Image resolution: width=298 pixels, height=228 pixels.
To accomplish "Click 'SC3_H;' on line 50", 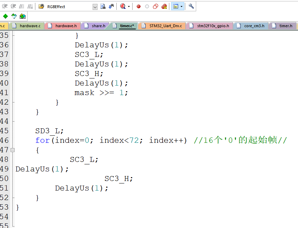I will tap(118, 179).
